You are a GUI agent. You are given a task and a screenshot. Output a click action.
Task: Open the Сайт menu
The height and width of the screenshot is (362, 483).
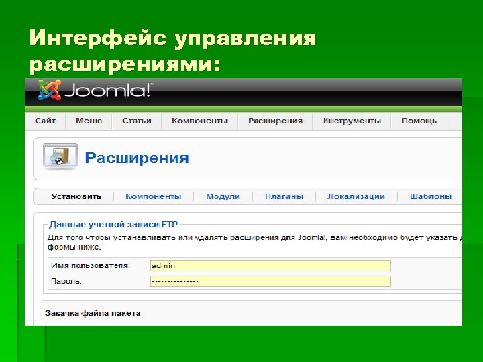(46, 121)
